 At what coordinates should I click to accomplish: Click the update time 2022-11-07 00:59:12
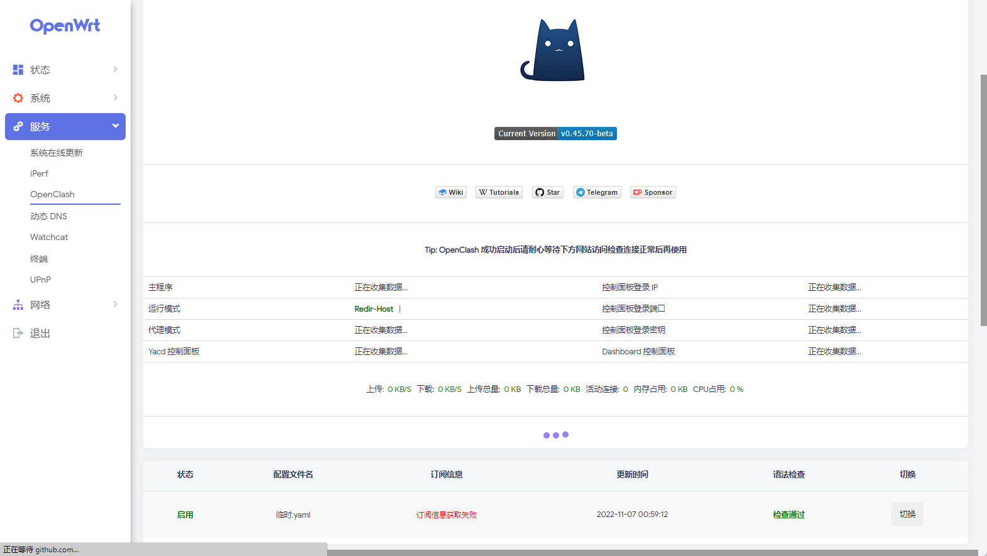point(632,514)
